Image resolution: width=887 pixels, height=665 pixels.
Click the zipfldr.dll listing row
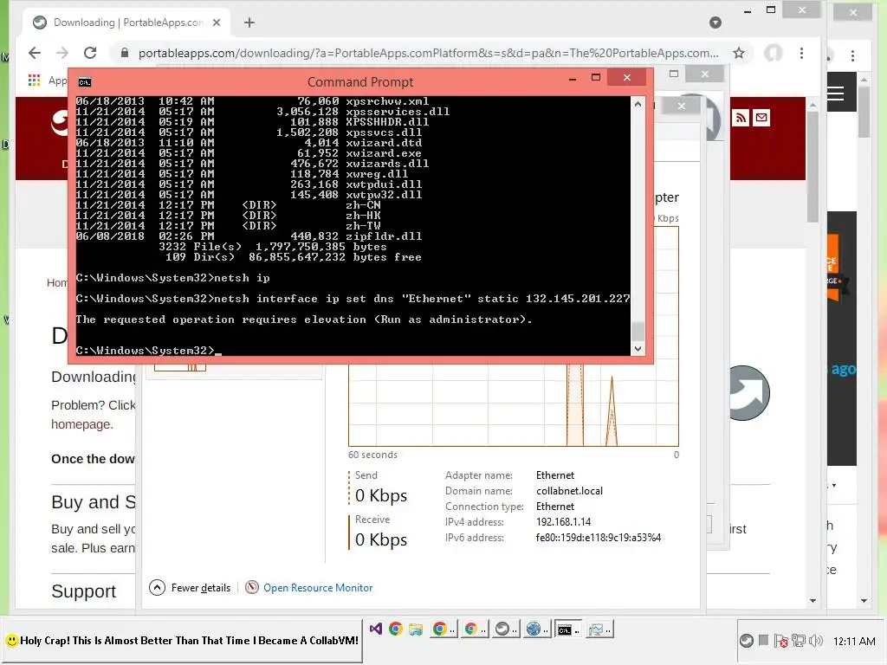click(249, 236)
